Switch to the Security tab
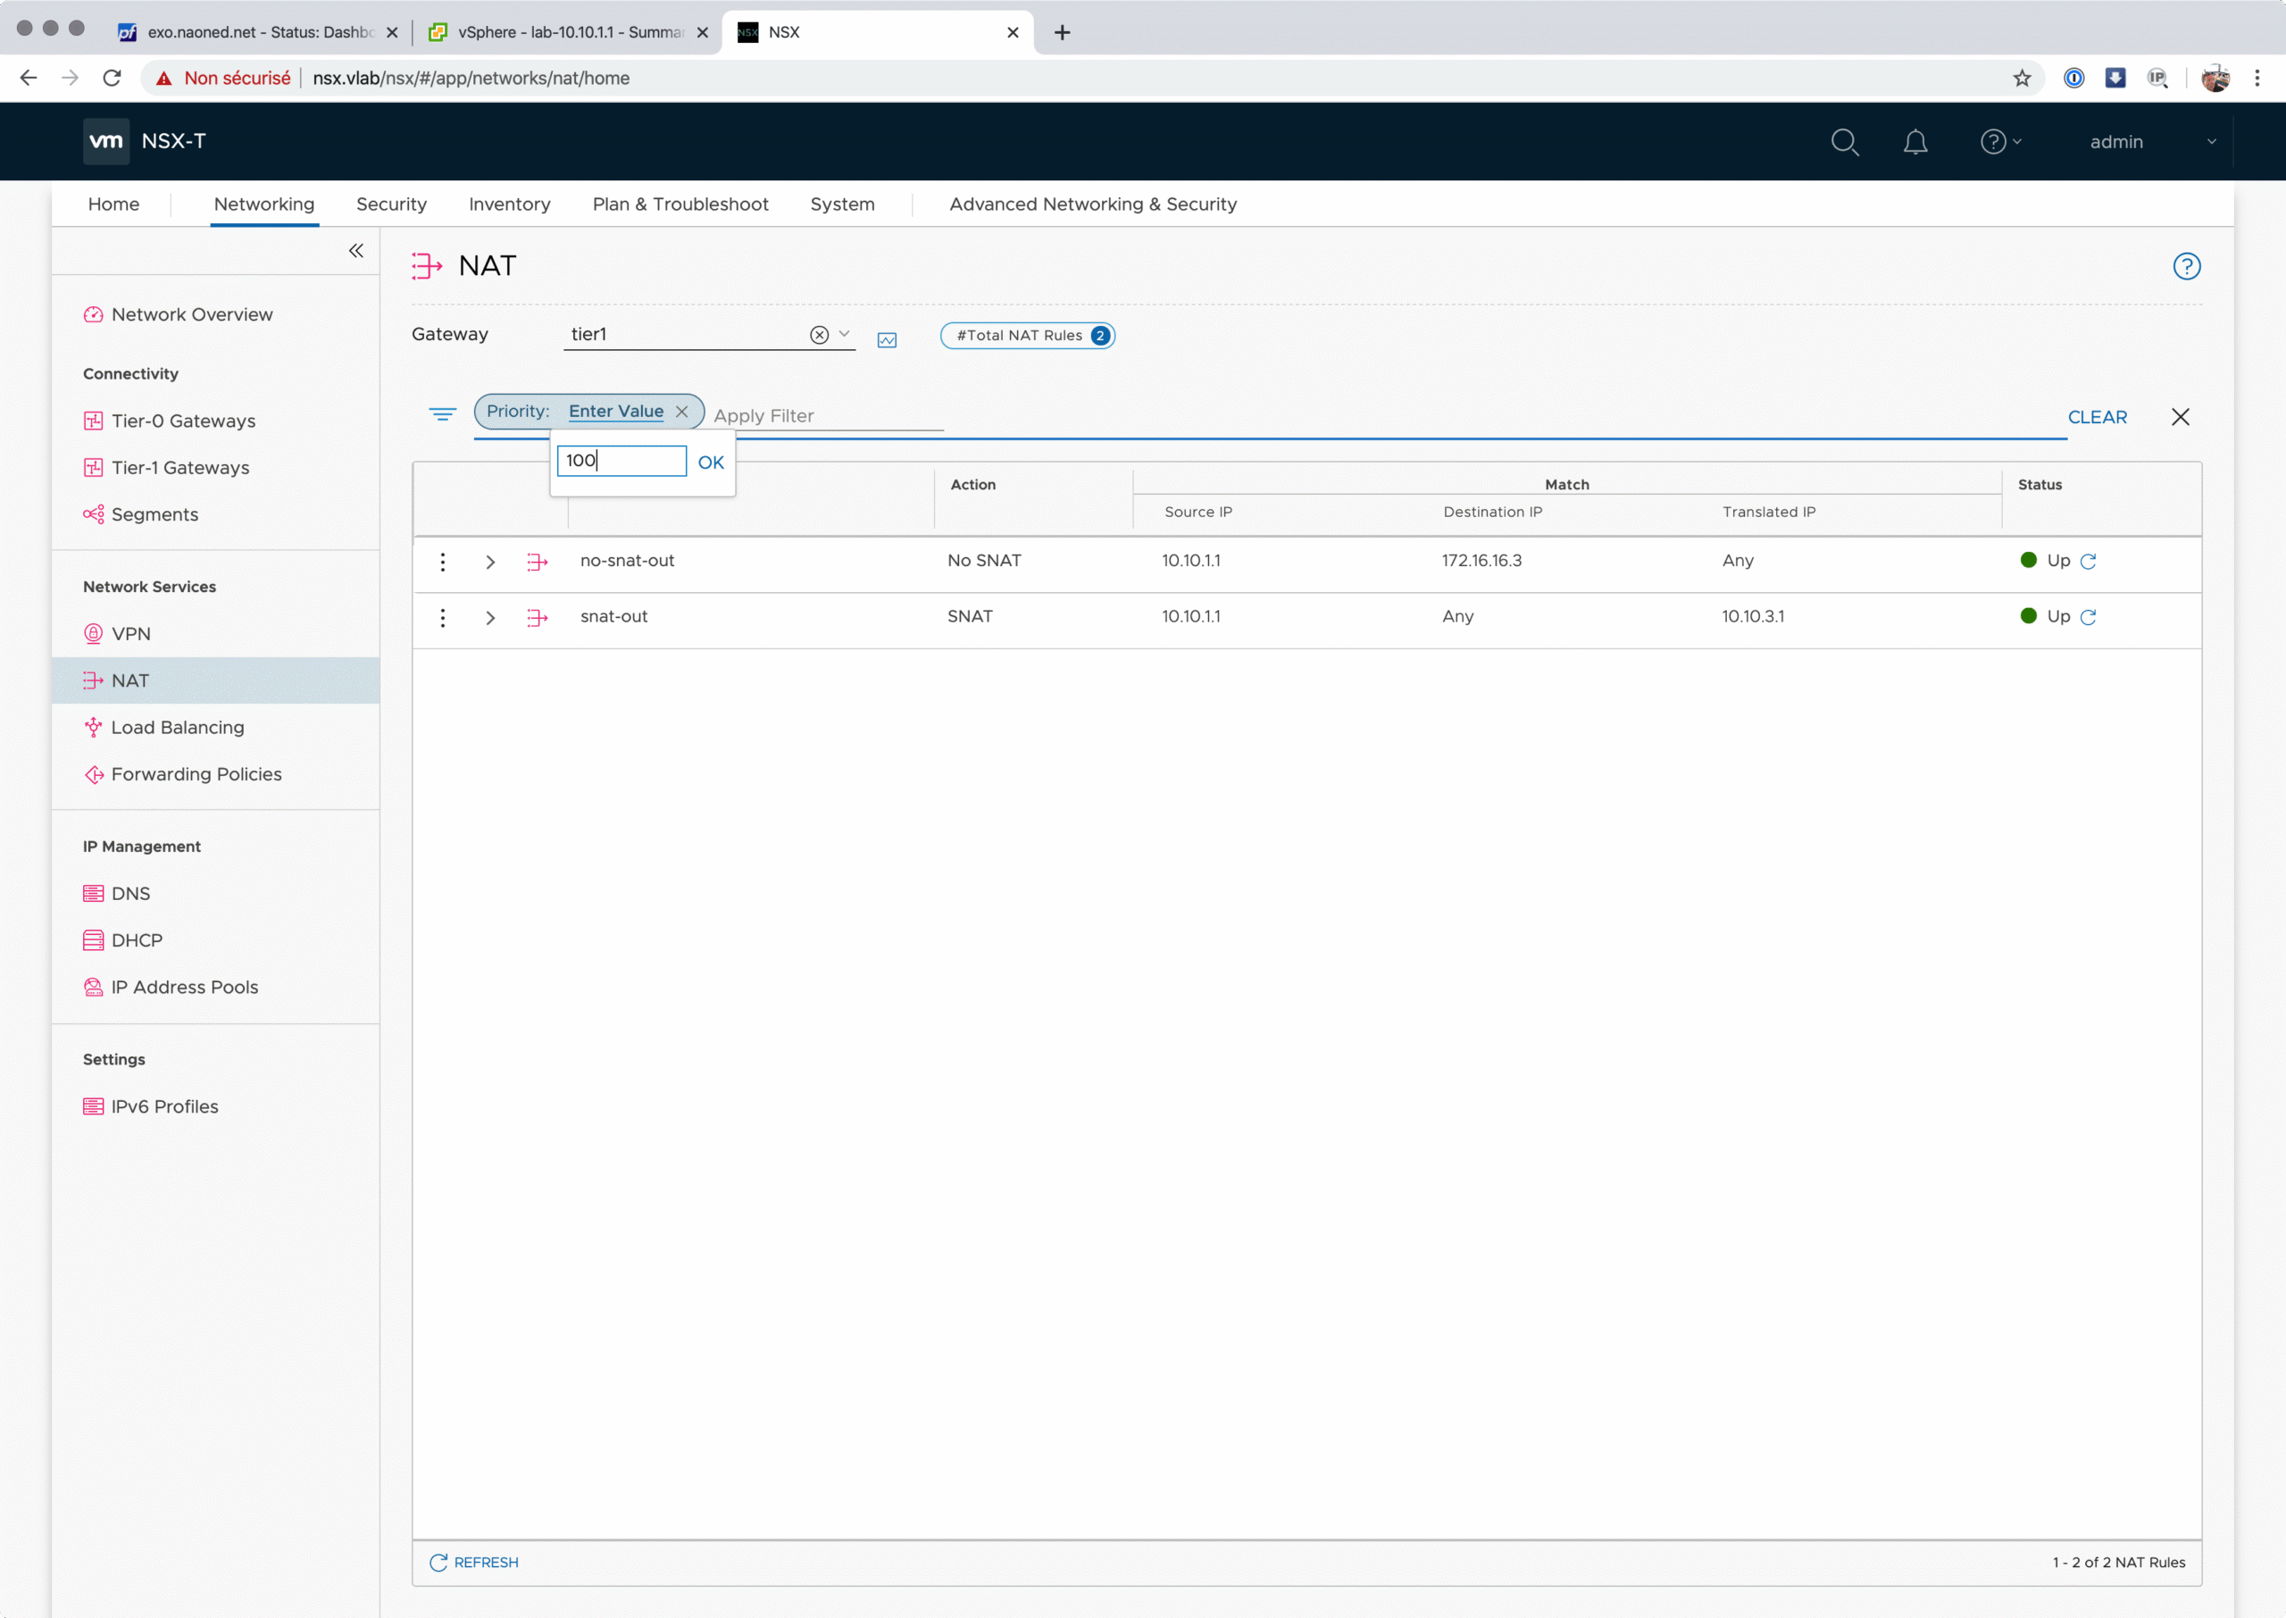 [x=391, y=204]
